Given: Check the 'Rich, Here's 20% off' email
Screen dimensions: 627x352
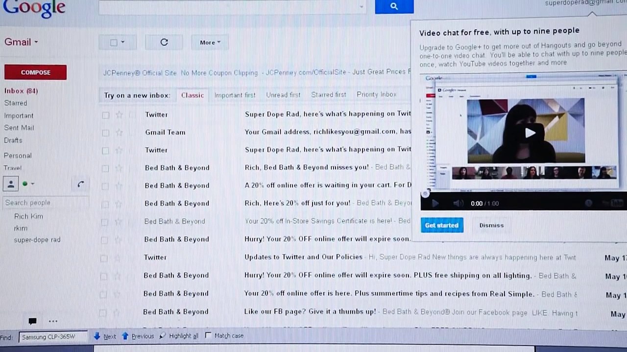Looking at the screenshot, I should coord(105,204).
